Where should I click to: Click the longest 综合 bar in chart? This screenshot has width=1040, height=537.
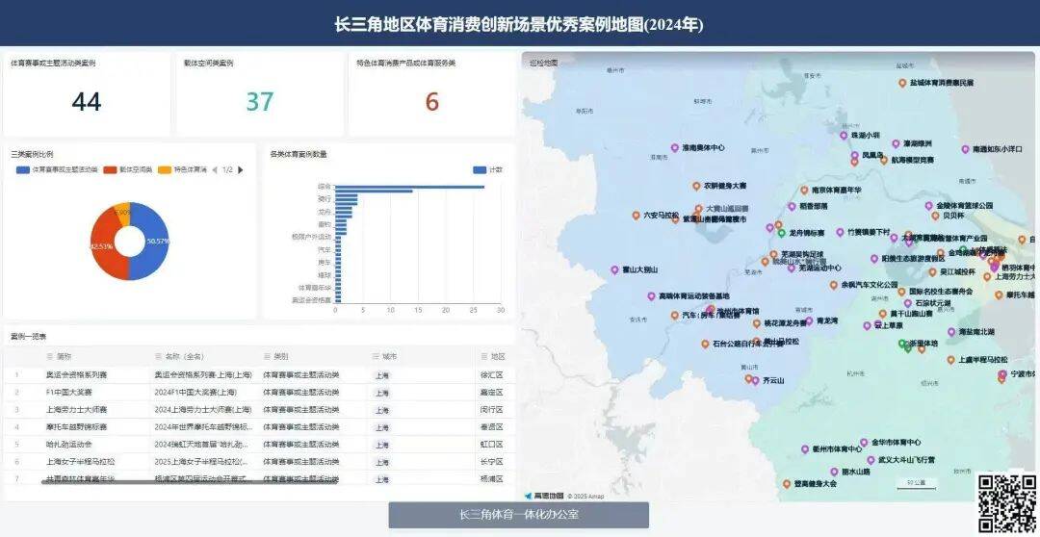click(409, 187)
